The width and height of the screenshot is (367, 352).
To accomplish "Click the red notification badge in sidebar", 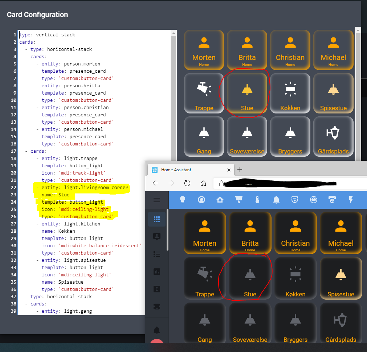I will coord(156,342).
